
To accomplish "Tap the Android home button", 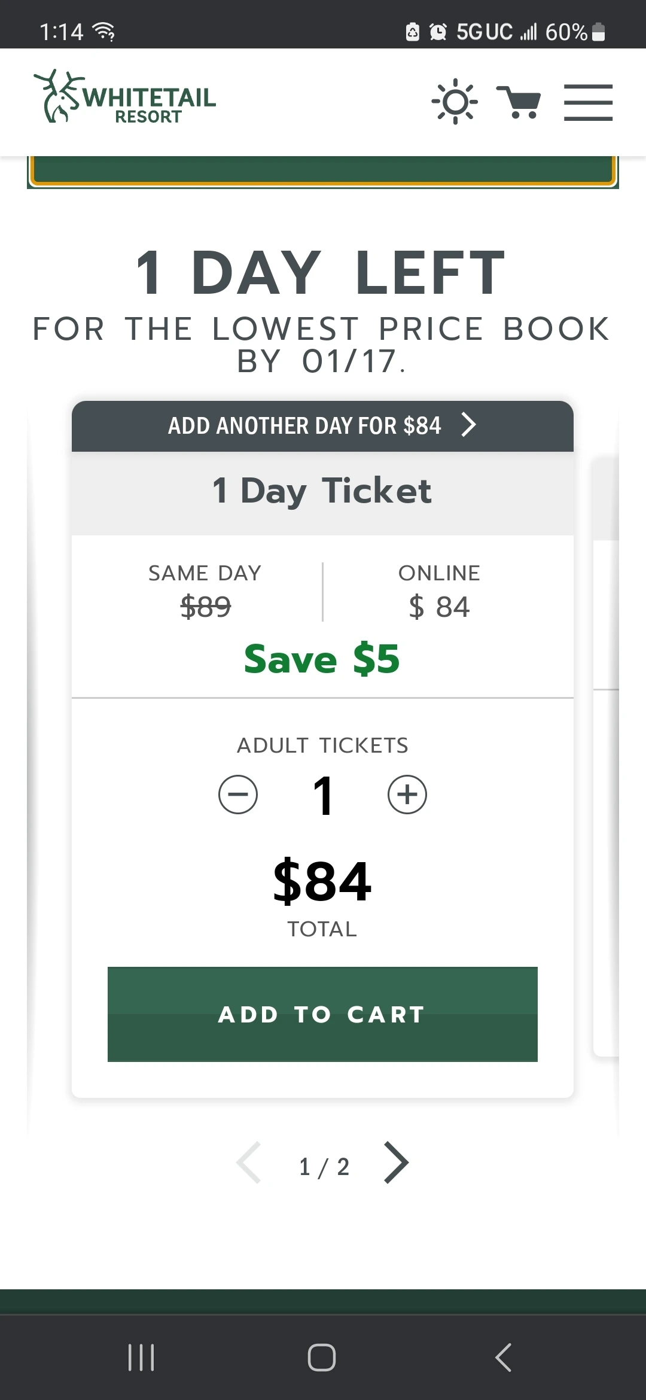I will coord(322,1357).
